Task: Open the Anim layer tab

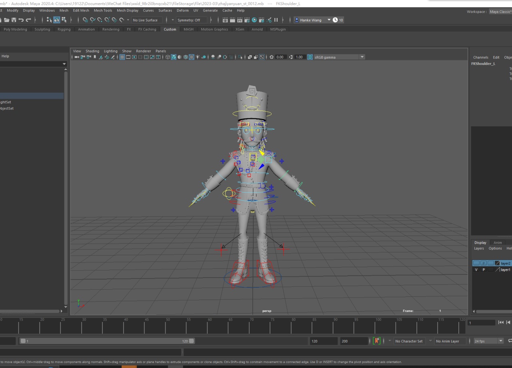Action: point(497,242)
